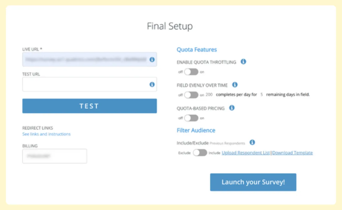The height and width of the screenshot is (210, 342).
Task: Open Download Template
Action: [292, 153]
